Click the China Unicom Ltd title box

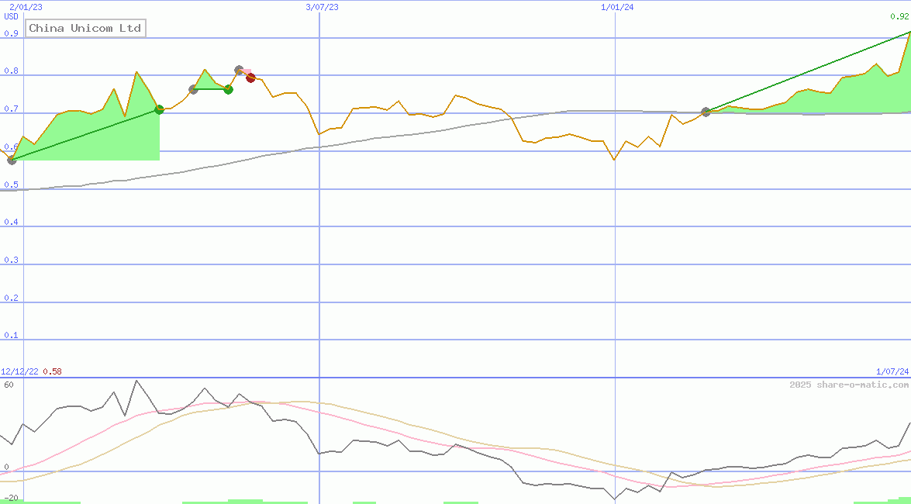[85, 27]
